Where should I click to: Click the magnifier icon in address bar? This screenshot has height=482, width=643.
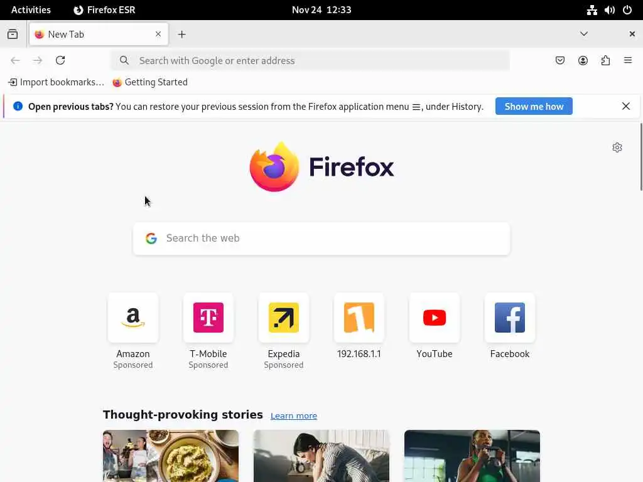coord(124,61)
